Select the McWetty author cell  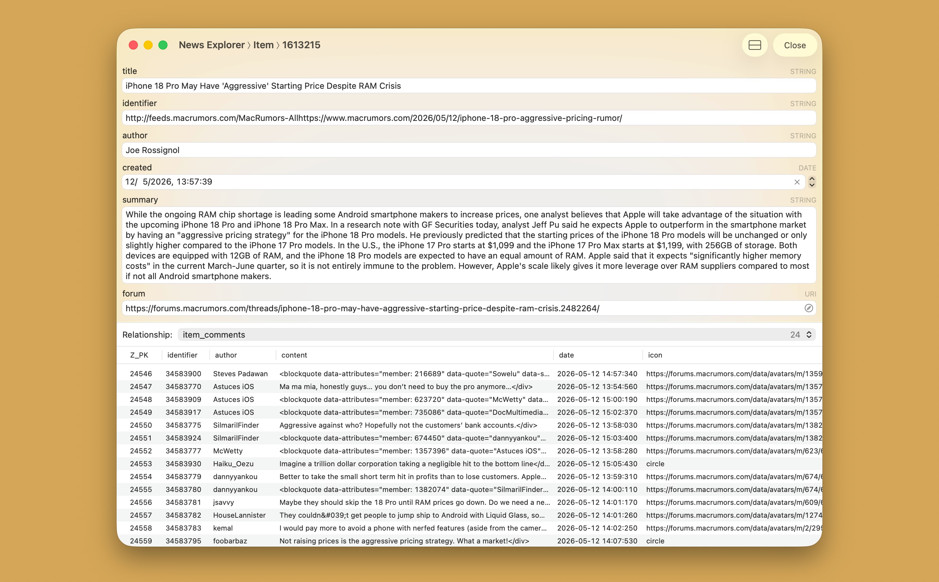click(x=228, y=451)
